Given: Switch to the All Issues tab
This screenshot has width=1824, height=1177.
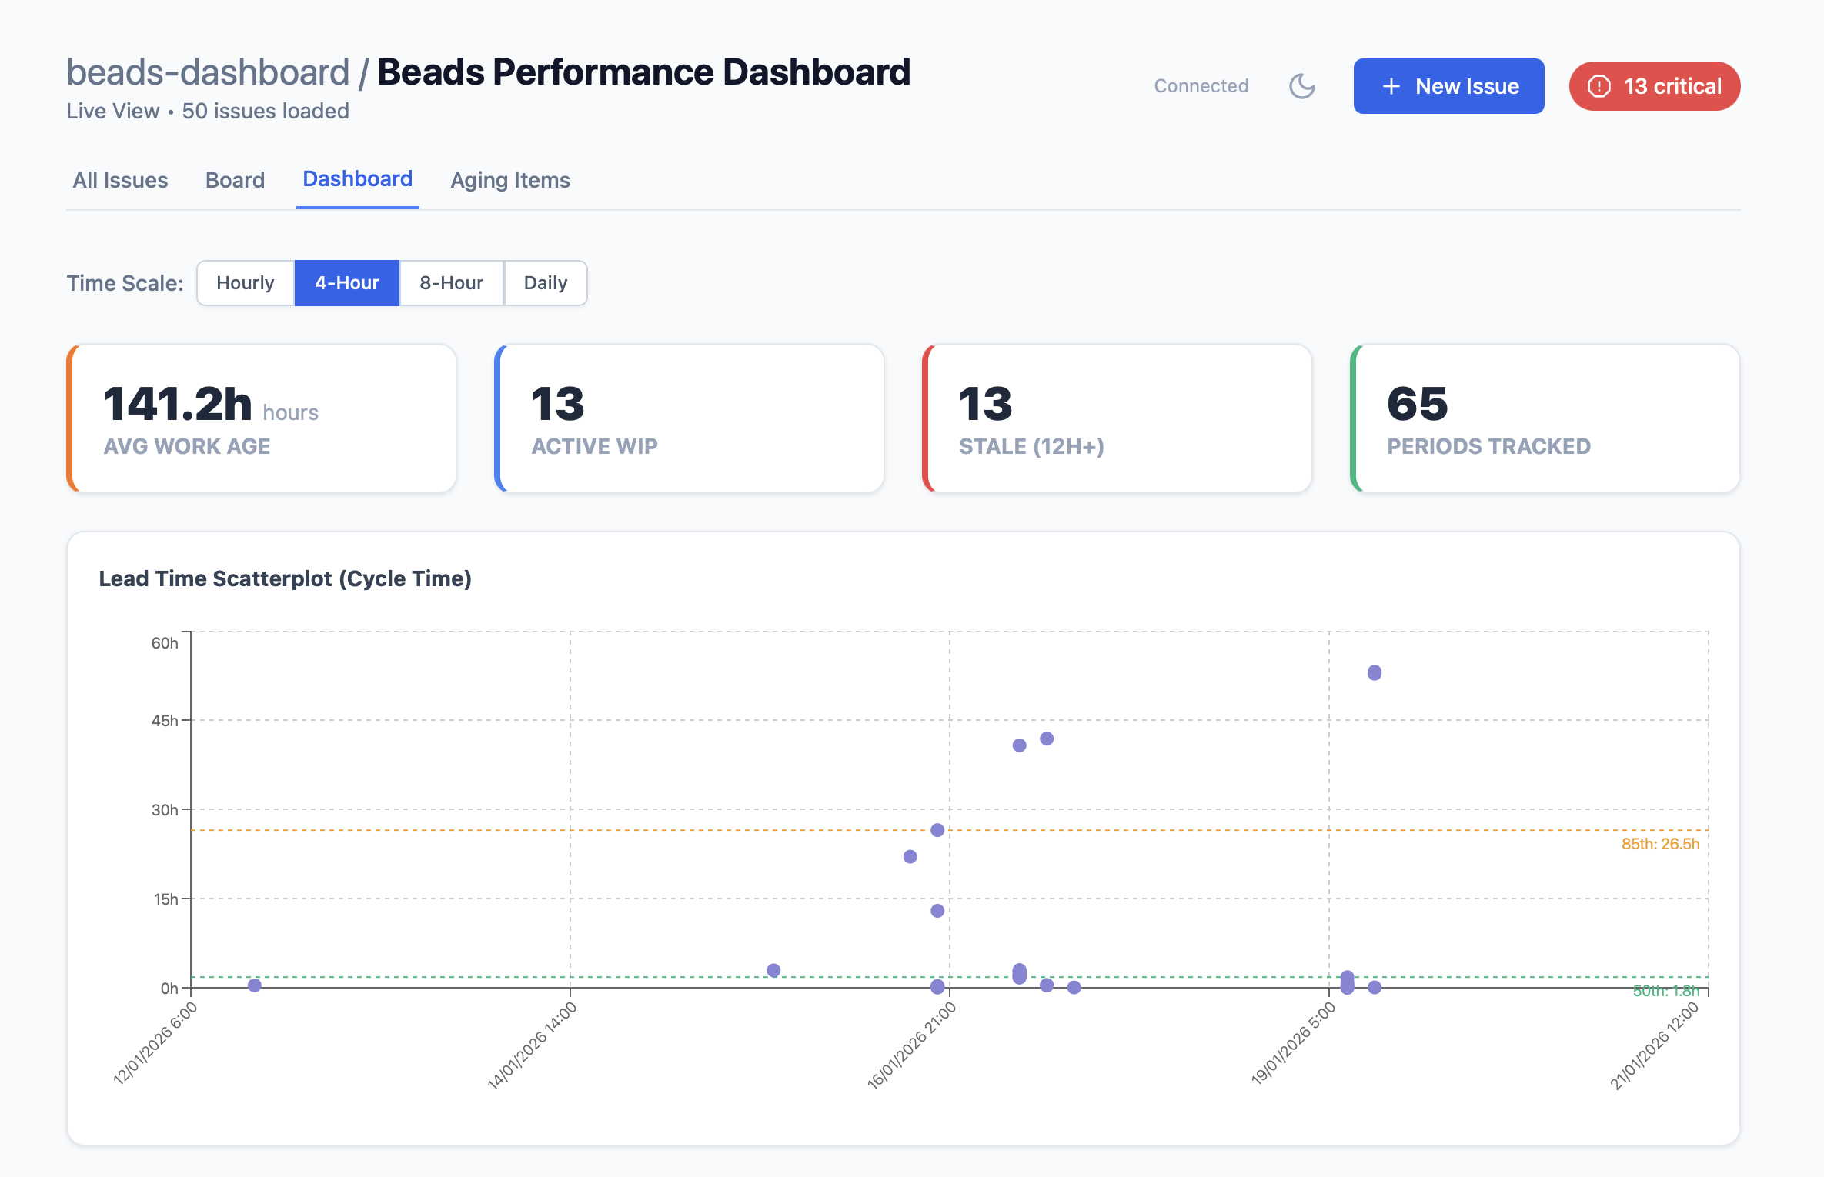Looking at the screenshot, I should (120, 180).
